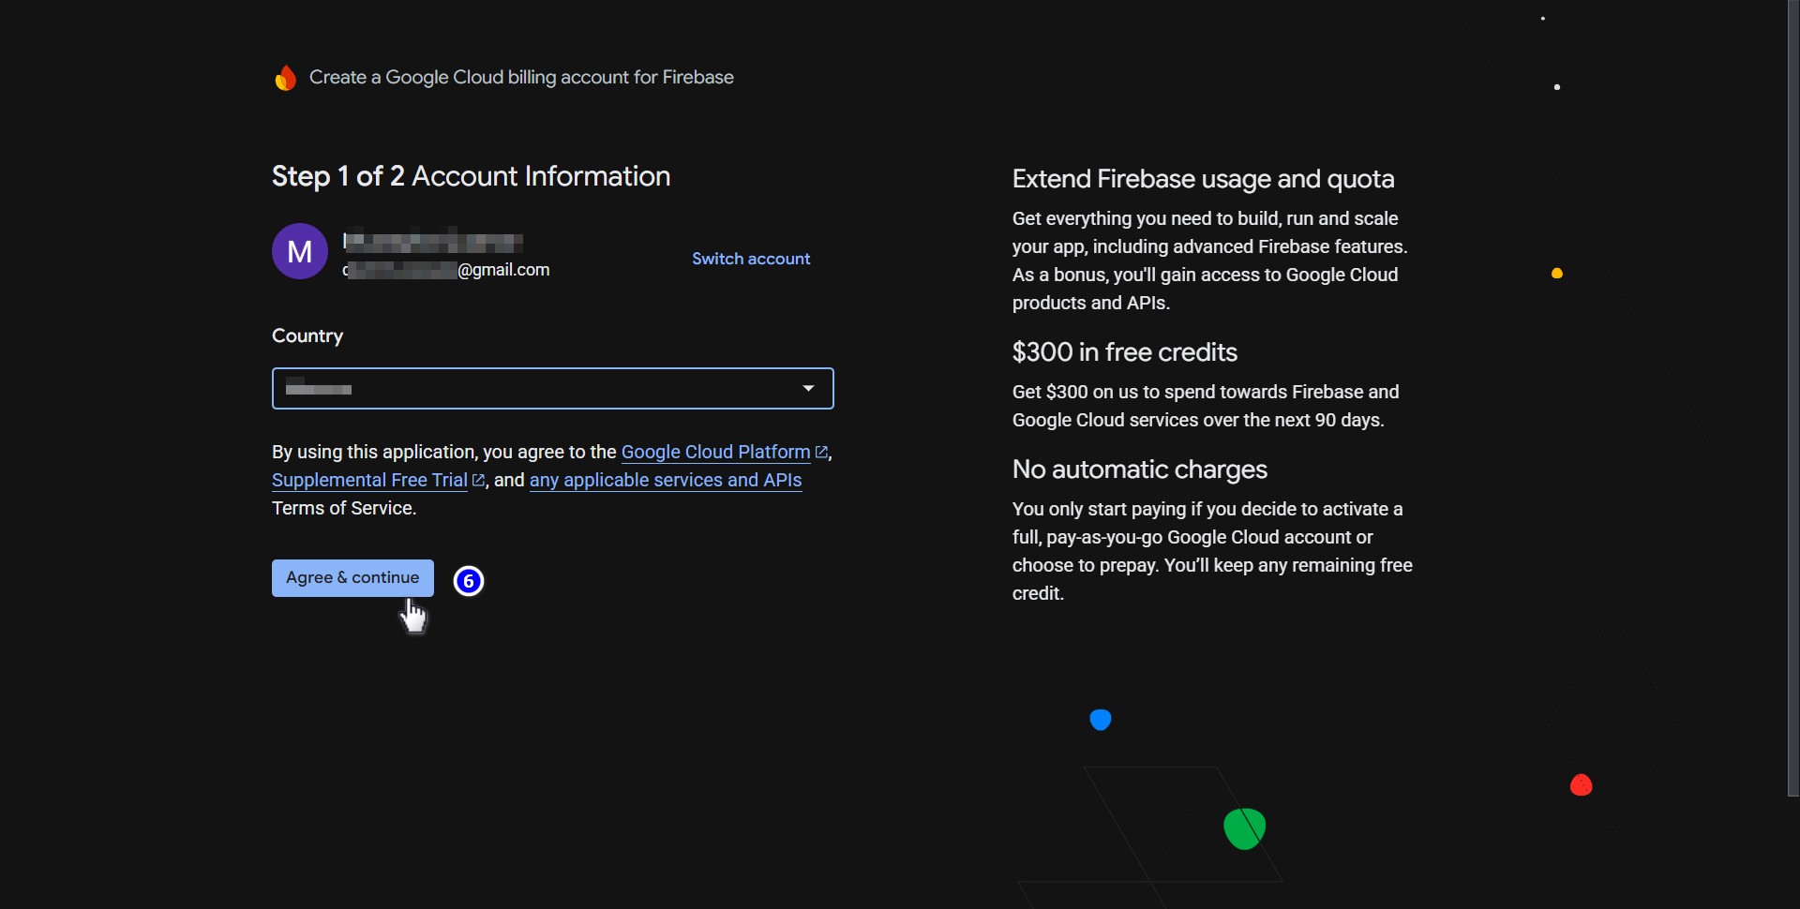Click the numbered 6 step marker

coord(469,581)
